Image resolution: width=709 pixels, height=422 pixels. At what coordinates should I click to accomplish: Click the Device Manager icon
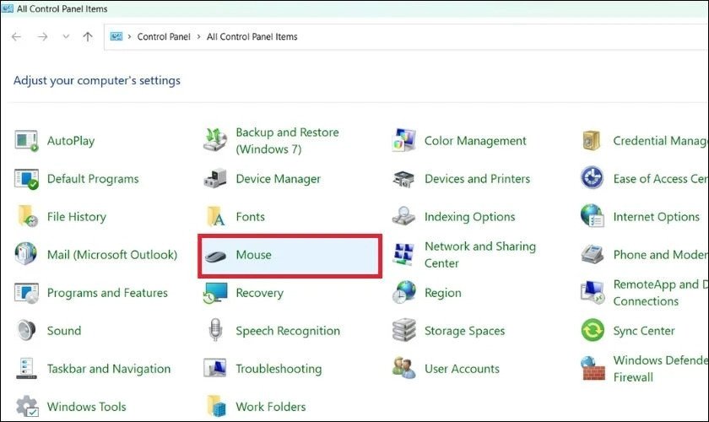click(x=215, y=179)
